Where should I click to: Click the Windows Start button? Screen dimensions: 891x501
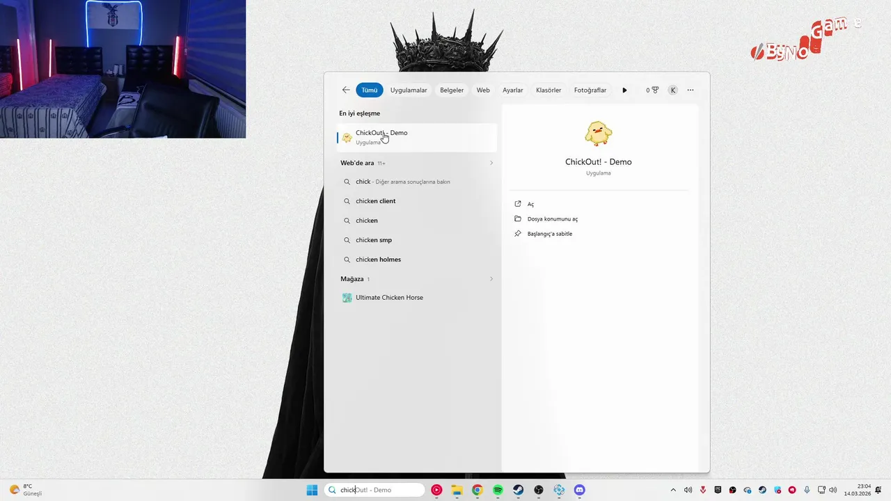(x=312, y=490)
